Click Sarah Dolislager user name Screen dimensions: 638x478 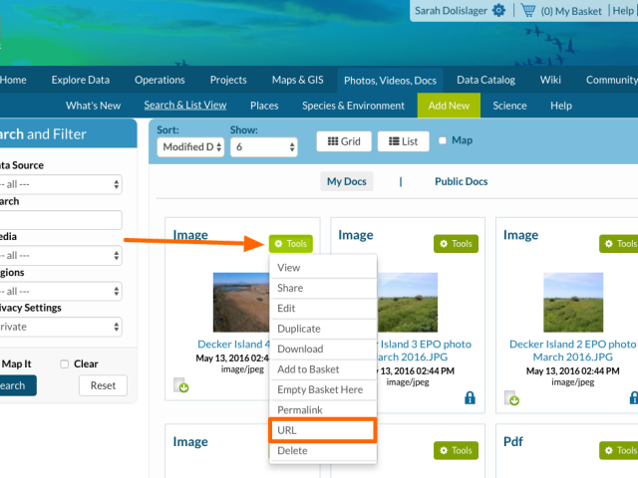coord(451,11)
